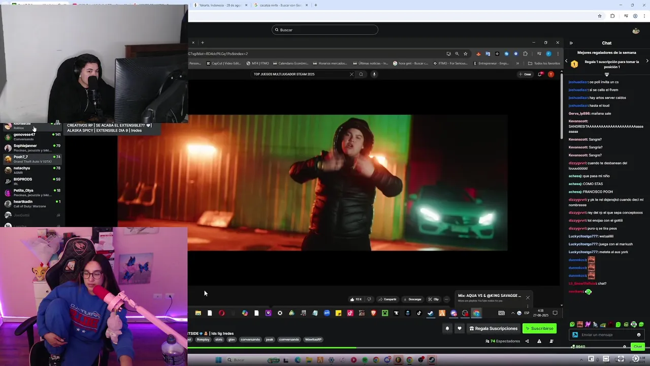This screenshot has height=366, width=650.
Task: Switch to Yakarta, Indonesia browser tab
Action: tap(220, 5)
